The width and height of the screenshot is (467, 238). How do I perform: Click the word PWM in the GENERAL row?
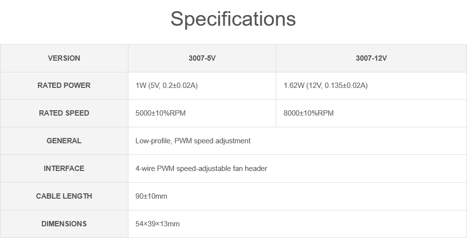(x=183, y=141)
